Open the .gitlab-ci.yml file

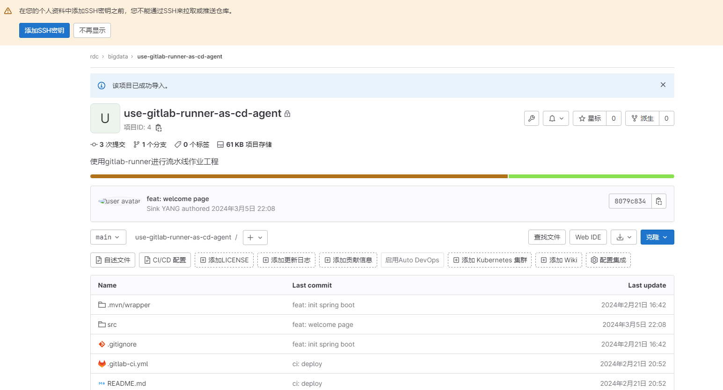pos(128,364)
